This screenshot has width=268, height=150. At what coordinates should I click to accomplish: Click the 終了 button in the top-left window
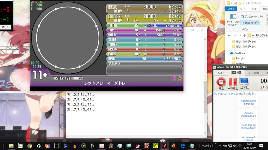tap(5, 27)
